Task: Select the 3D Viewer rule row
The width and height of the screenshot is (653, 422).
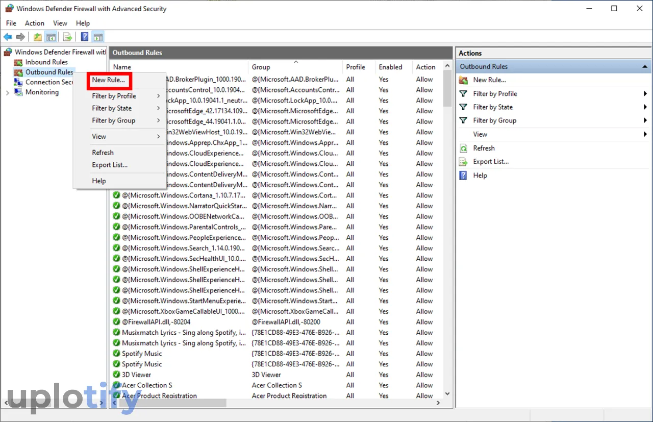Action: pos(276,375)
